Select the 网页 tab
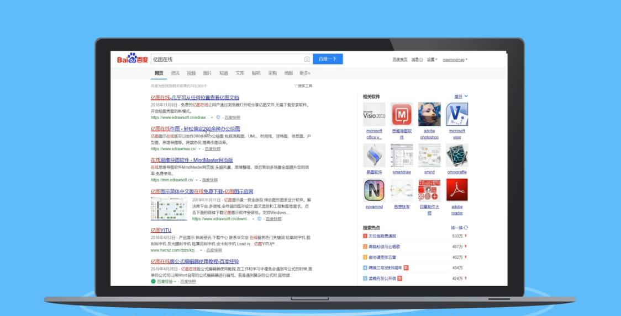 pyautogui.click(x=159, y=73)
